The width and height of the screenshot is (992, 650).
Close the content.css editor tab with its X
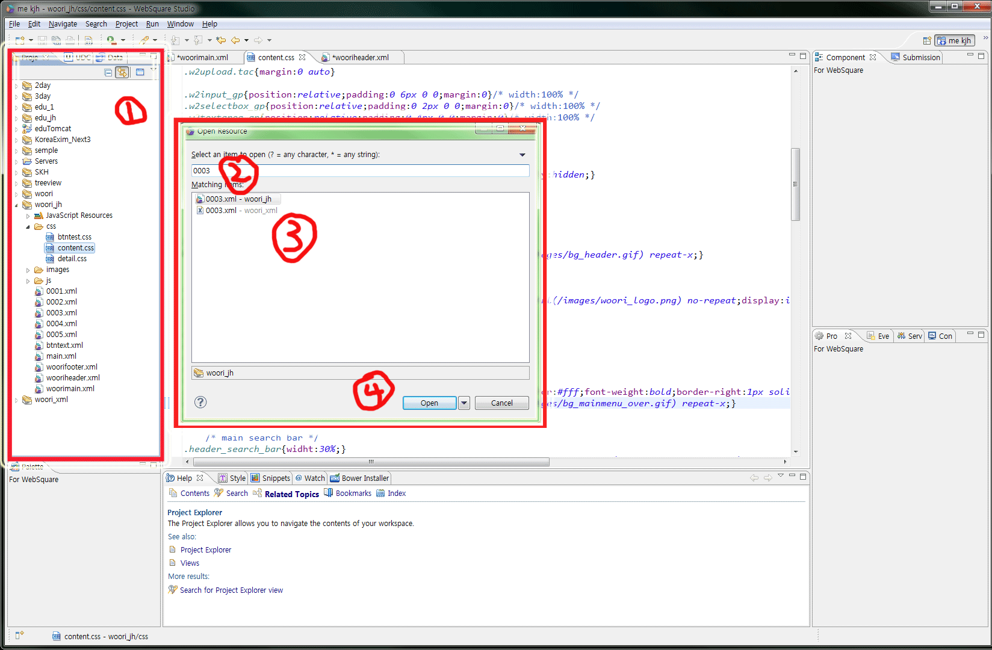[302, 57]
